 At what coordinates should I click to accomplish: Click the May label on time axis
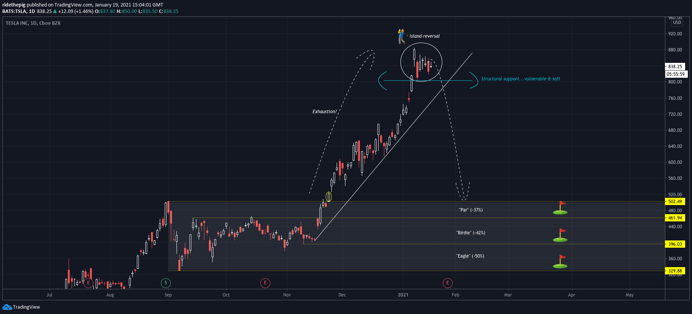(x=630, y=295)
